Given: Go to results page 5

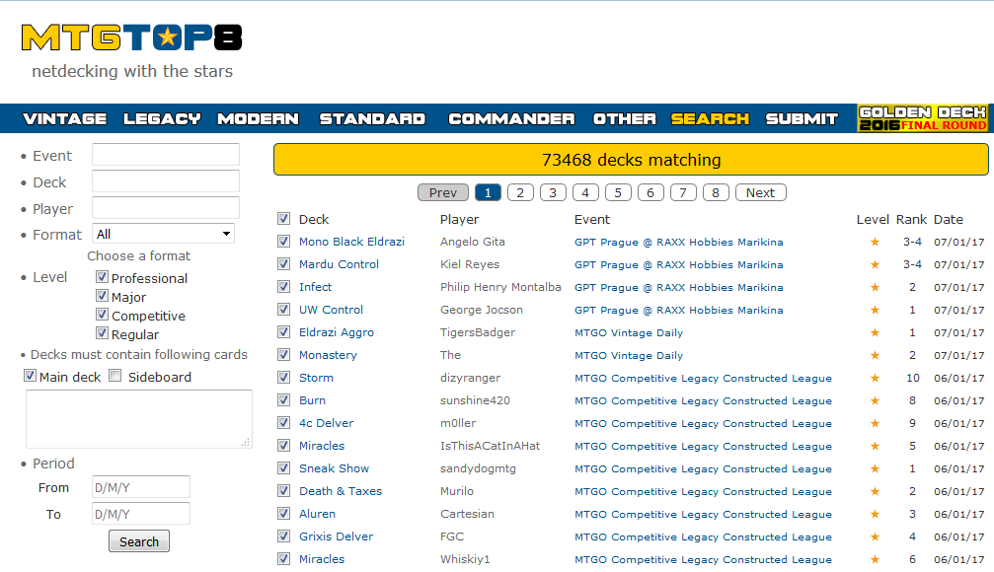Looking at the screenshot, I should tap(618, 192).
